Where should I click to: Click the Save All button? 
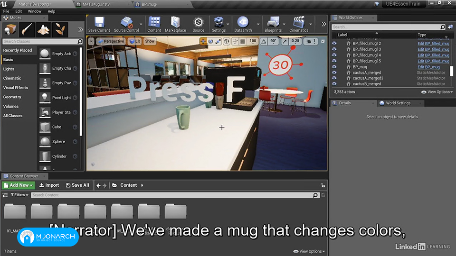77,185
